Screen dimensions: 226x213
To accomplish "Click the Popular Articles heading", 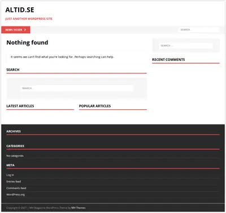I will tap(95, 106).
